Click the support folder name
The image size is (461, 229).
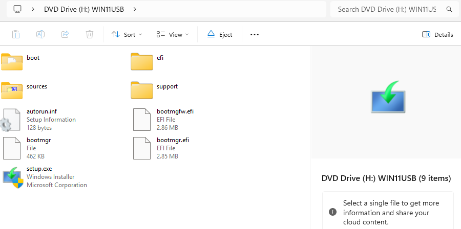(x=167, y=86)
